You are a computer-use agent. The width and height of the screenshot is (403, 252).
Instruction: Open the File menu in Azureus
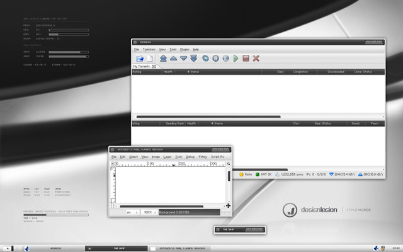click(137, 49)
